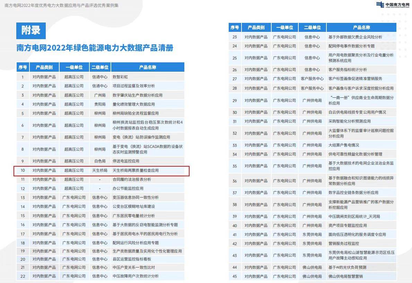Select the 白色局 unit cell in row 9
The height and width of the screenshot is (283, 412).
[100, 161]
